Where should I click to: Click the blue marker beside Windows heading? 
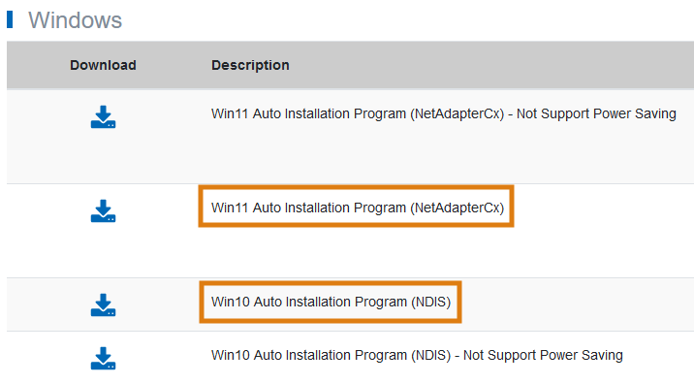coord(10,19)
